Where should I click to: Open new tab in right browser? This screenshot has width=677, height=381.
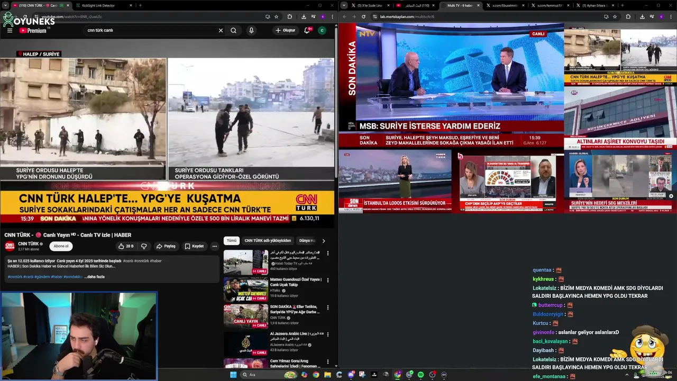pos(622,5)
